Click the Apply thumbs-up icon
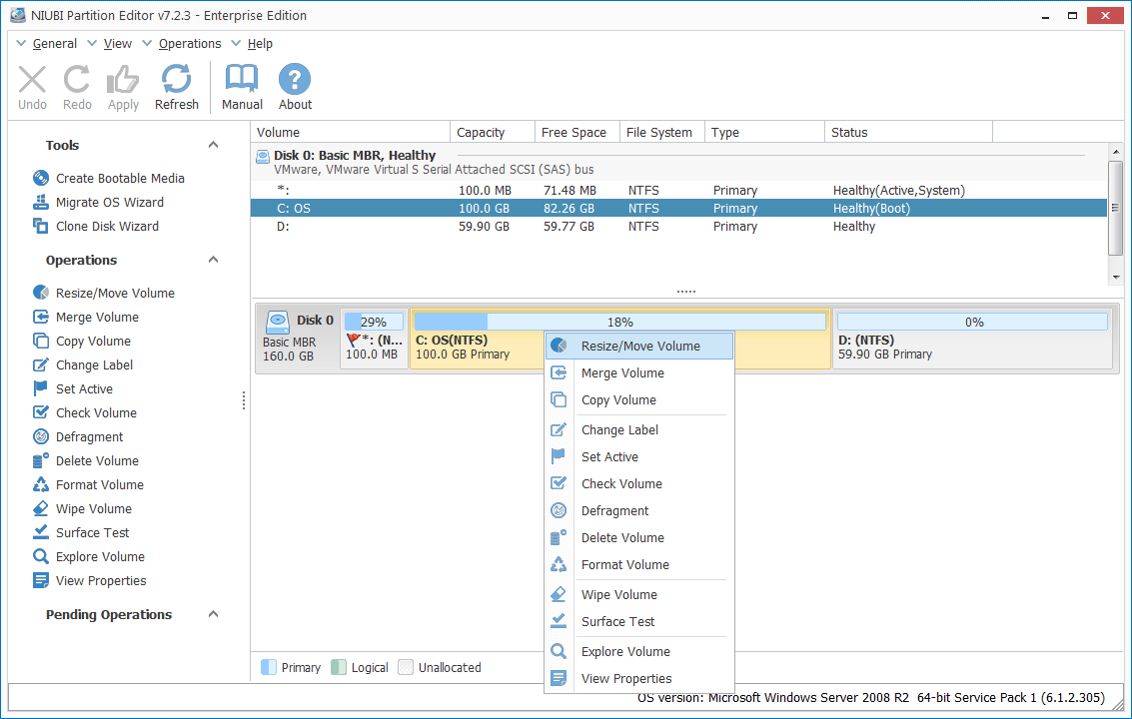 click(123, 80)
